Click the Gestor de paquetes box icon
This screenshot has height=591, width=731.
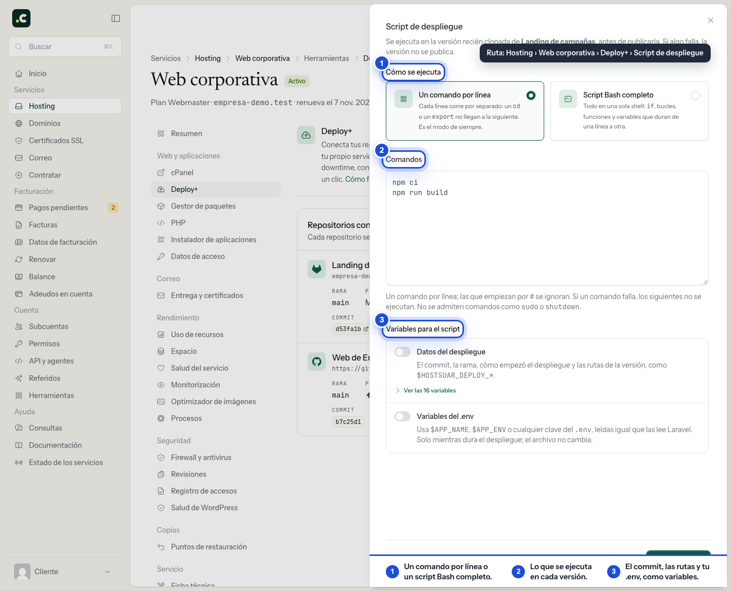point(161,206)
